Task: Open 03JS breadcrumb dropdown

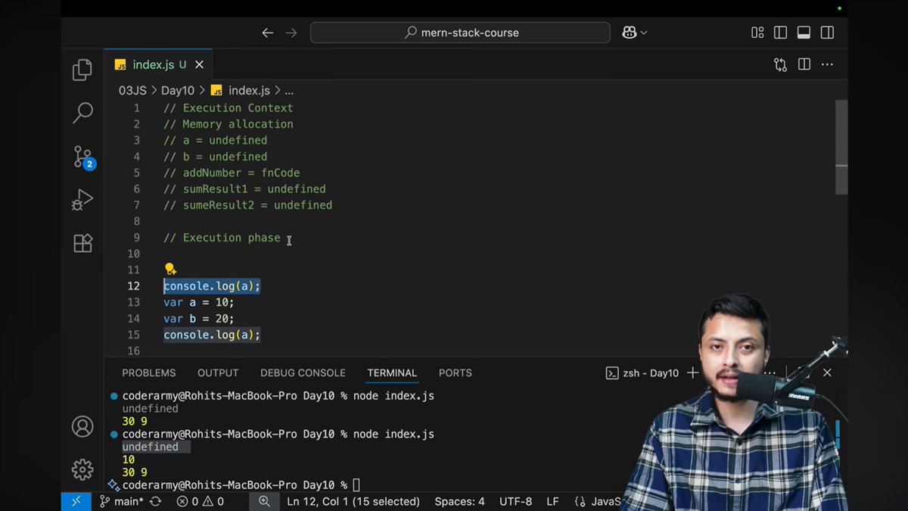Action: pos(132,90)
